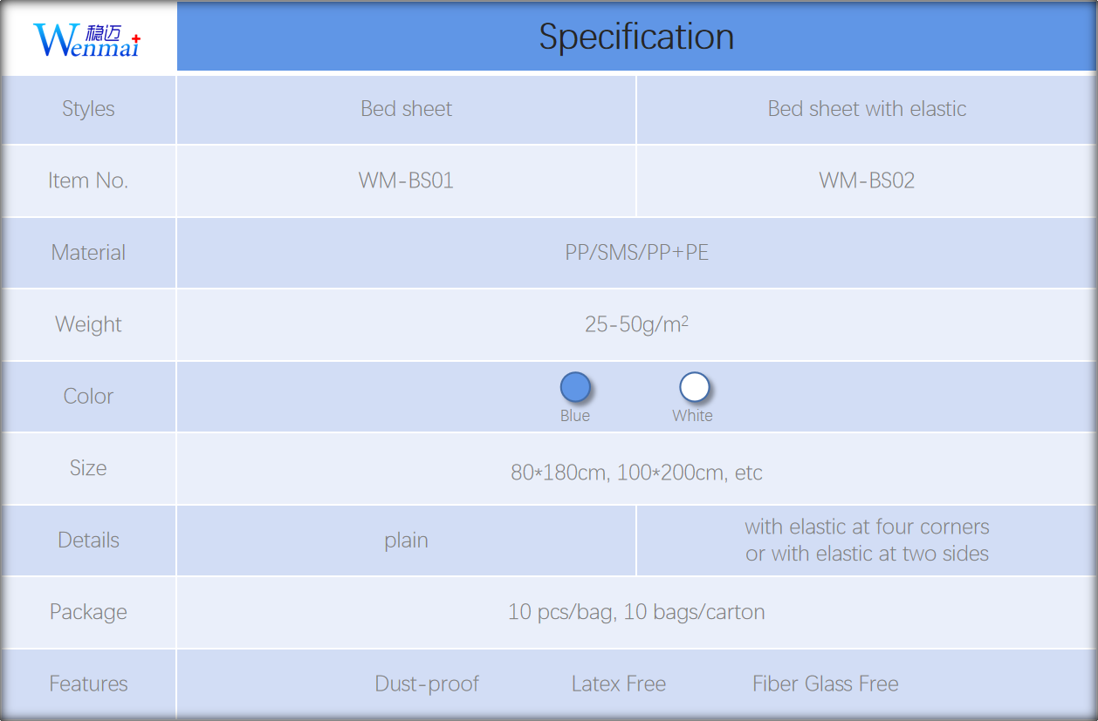Image resolution: width=1098 pixels, height=721 pixels.
Task: Select the Bed sheet with elastic cell
Action: click(867, 109)
